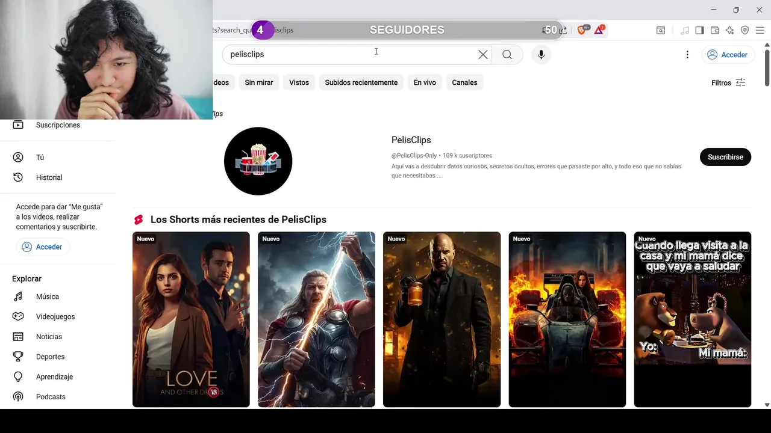The width and height of the screenshot is (771, 433).
Task: Click the @PelisClips-Only handle text
Action: [x=414, y=156]
